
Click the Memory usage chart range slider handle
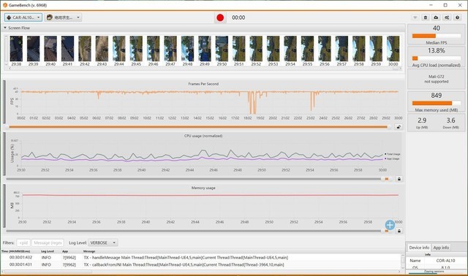click(387, 231)
